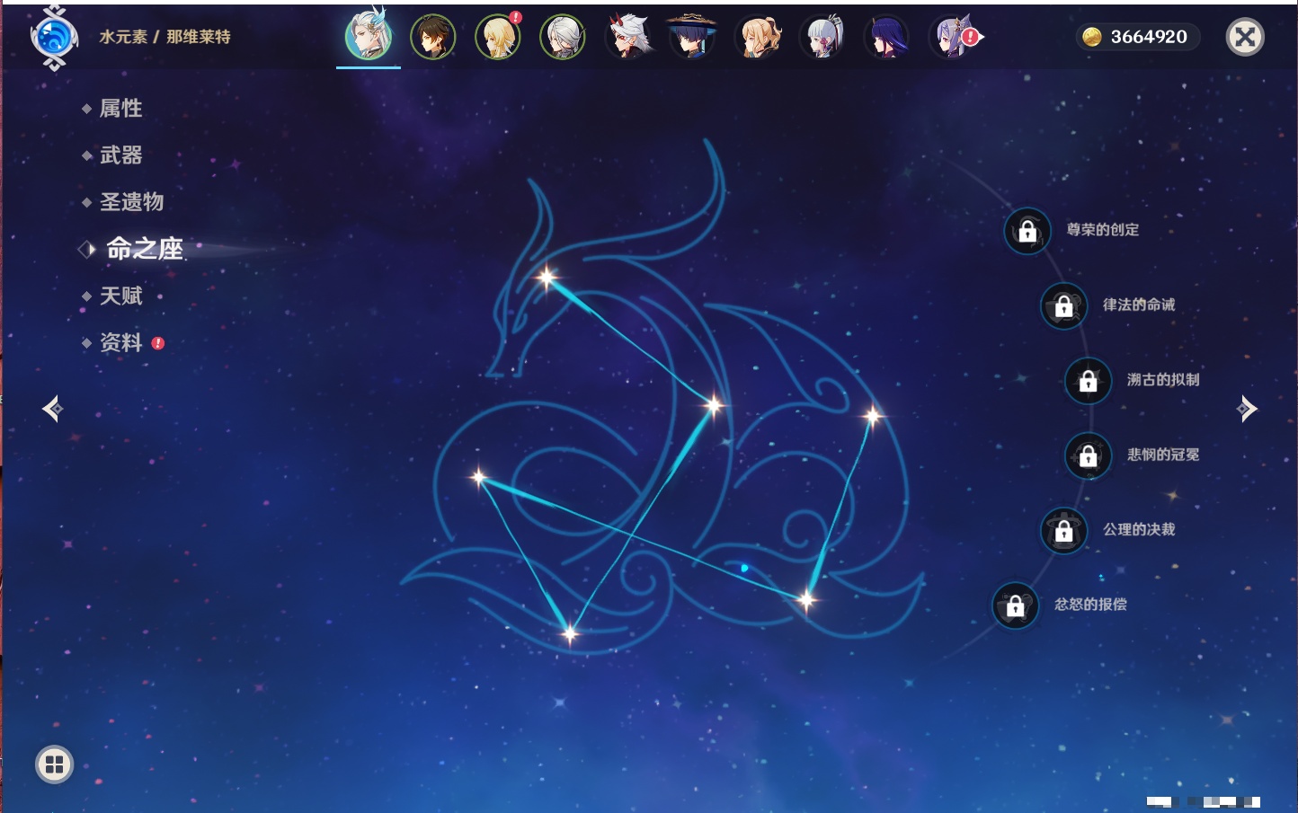The width and height of the screenshot is (1298, 813).
Task: Click the Mora coin icon
Action: pos(1091,37)
